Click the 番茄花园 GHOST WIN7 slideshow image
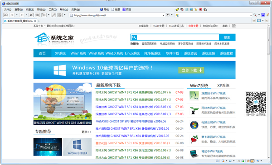The height and width of the screenshot is (165, 272). click(x=63, y=104)
